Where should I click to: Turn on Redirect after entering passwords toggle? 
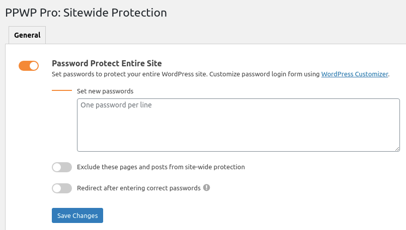(62, 188)
